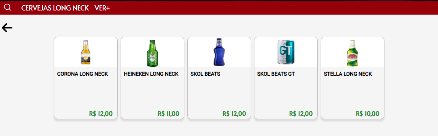The height and width of the screenshot is (136, 438).
Task: Open the VER+ menu item
Action: coord(102,8)
